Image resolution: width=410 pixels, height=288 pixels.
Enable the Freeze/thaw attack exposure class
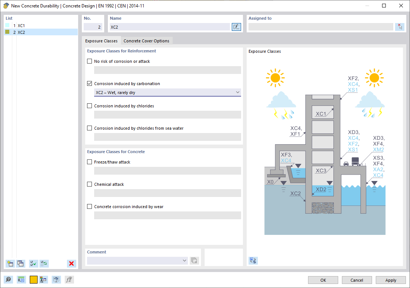[89, 162]
